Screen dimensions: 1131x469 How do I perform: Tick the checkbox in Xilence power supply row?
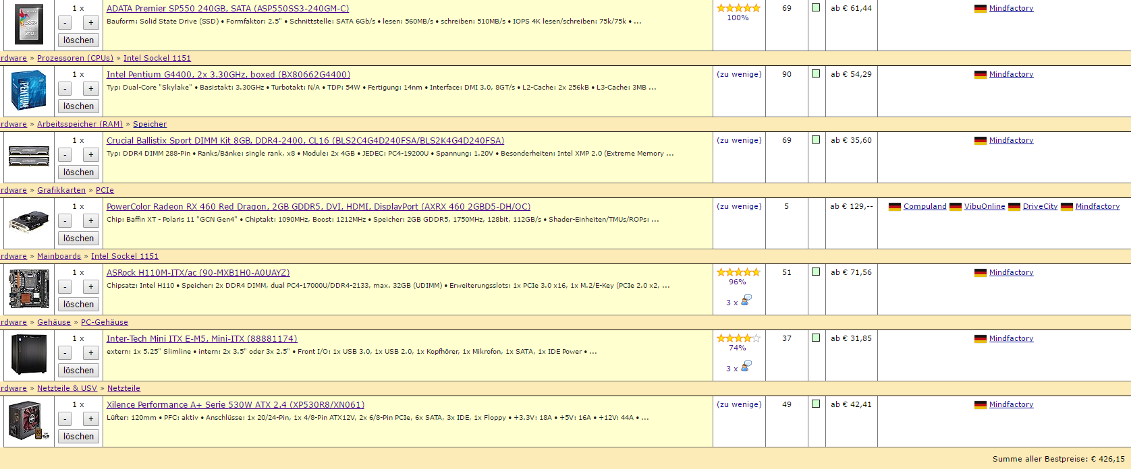click(816, 404)
